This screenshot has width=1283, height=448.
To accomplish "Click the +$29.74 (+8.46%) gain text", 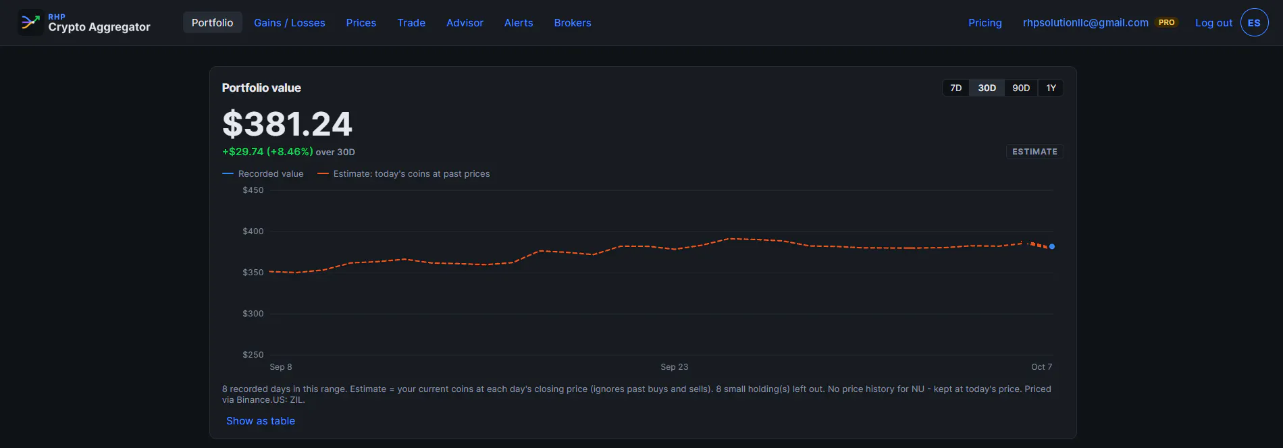I will click(267, 151).
